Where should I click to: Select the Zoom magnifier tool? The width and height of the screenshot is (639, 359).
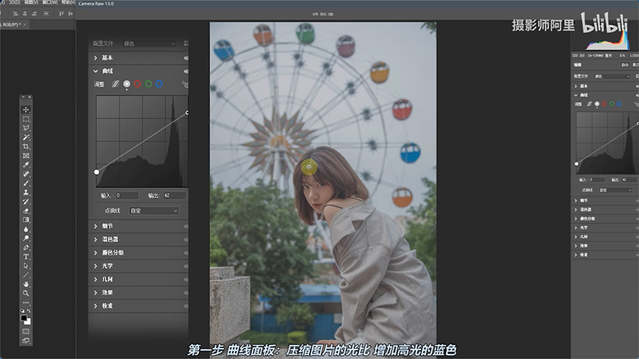26,293
